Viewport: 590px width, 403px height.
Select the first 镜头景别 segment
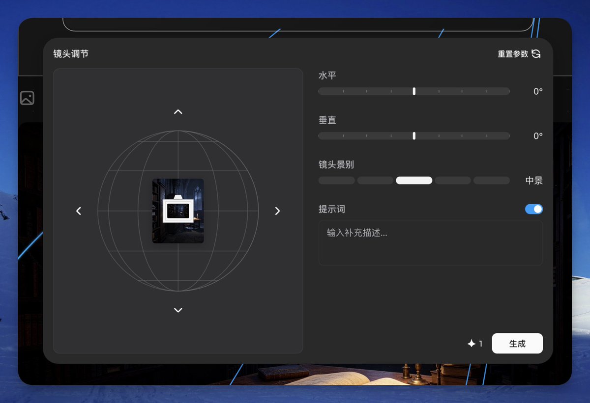click(x=337, y=181)
